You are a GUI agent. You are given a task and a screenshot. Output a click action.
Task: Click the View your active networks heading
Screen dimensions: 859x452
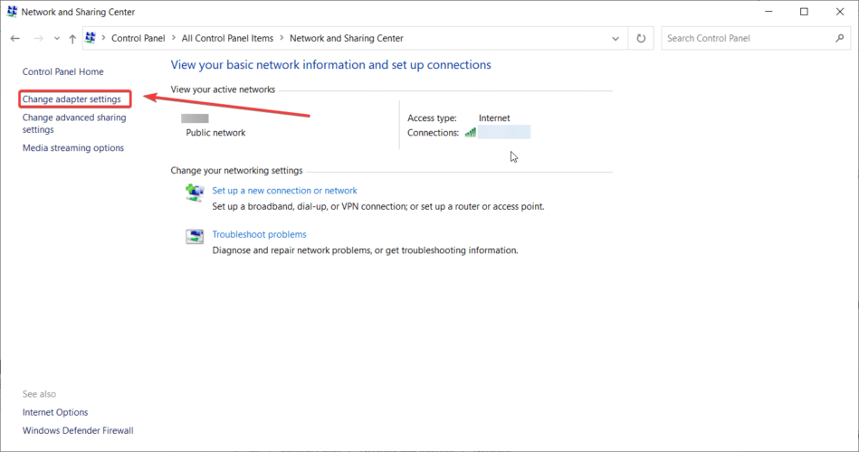pyautogui.click(x=223, y=89)
